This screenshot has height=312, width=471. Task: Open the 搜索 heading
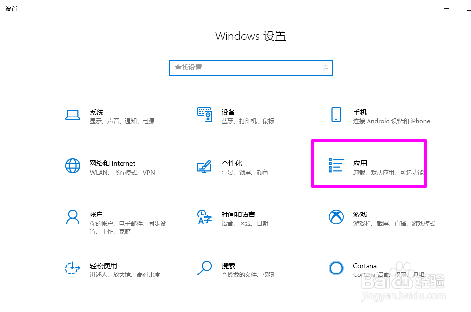point(228,266)
